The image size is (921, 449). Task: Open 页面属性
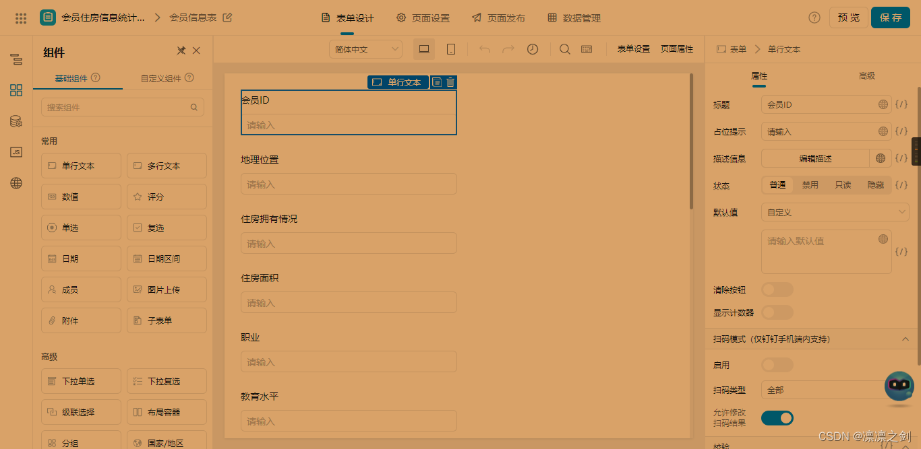677,49
